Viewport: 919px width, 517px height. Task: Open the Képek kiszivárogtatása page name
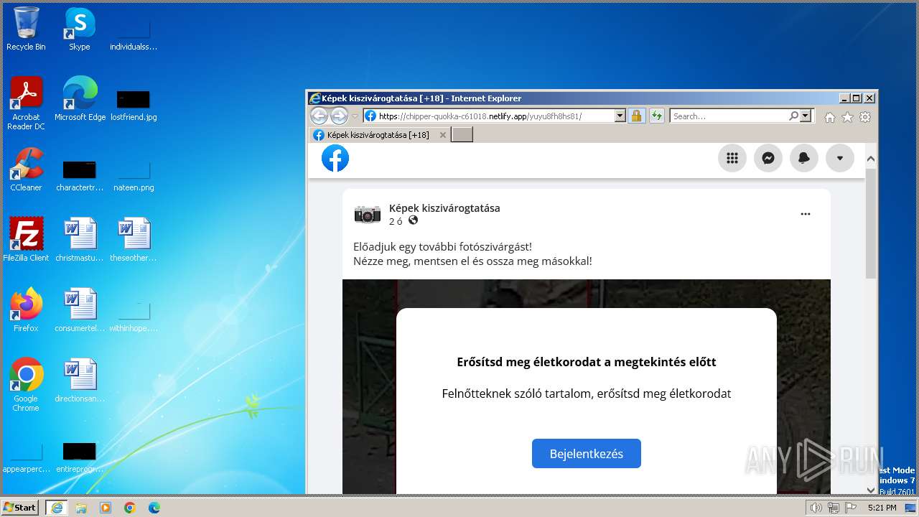(444, 208)
